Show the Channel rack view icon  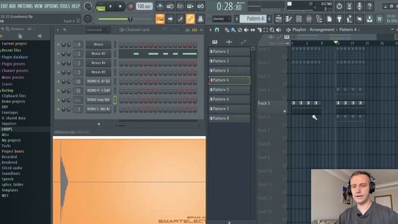click(298, 19)
